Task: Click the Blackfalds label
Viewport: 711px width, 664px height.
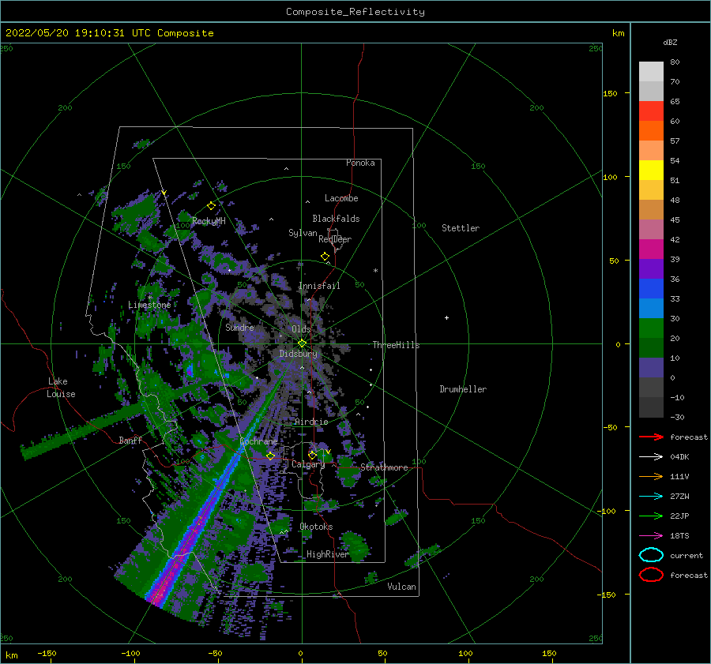Action: click(336, 219)
